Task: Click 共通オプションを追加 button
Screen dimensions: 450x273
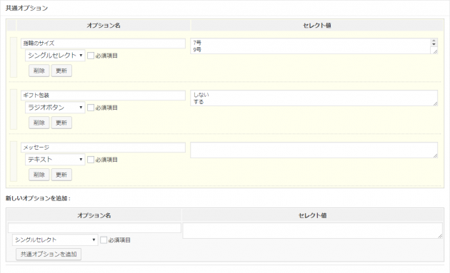Action: point(49,254)
